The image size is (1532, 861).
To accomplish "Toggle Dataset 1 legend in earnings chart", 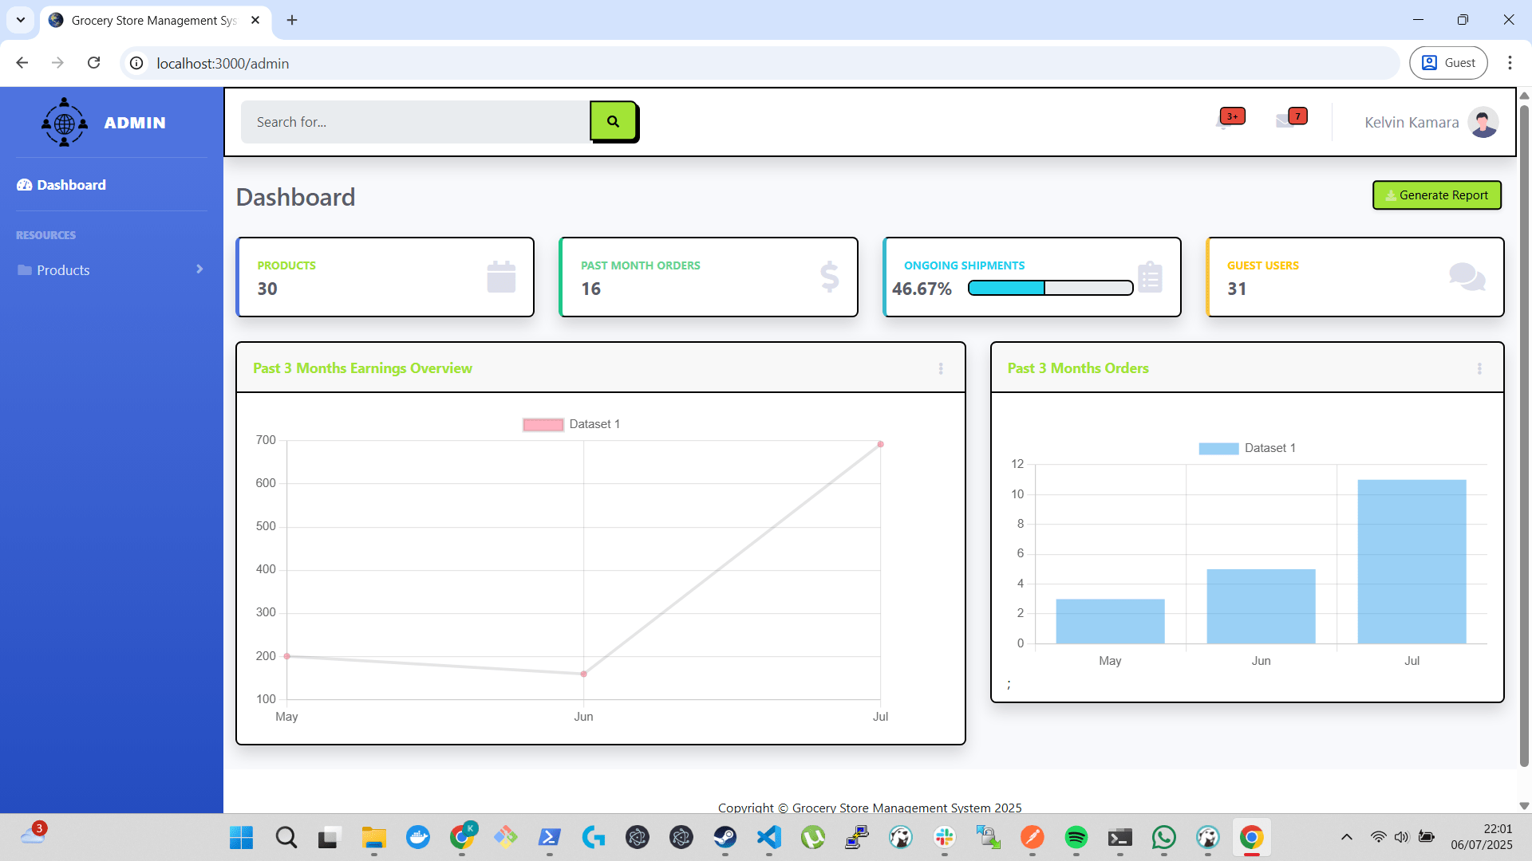I will (571, 424).
